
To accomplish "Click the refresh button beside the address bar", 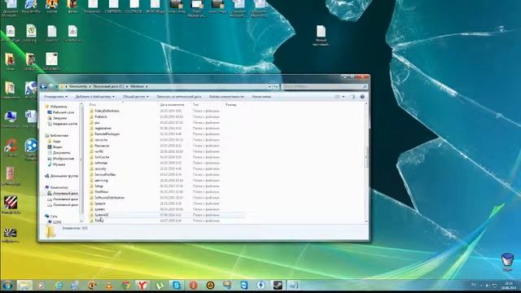I will coord(276,87).
